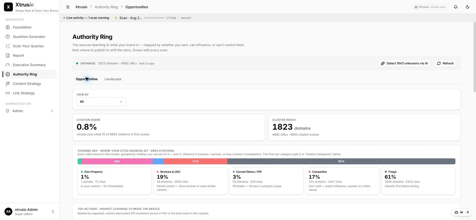Click Xtrusio breadcrumb link
The width and height of the screenshot is (476, 220).
coord(81,7)
